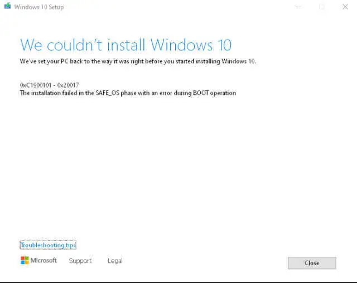Click the 'We've set your PC back' text
Image resolution: width=357 pixels, height=283 pixels.
click(138, 61)
